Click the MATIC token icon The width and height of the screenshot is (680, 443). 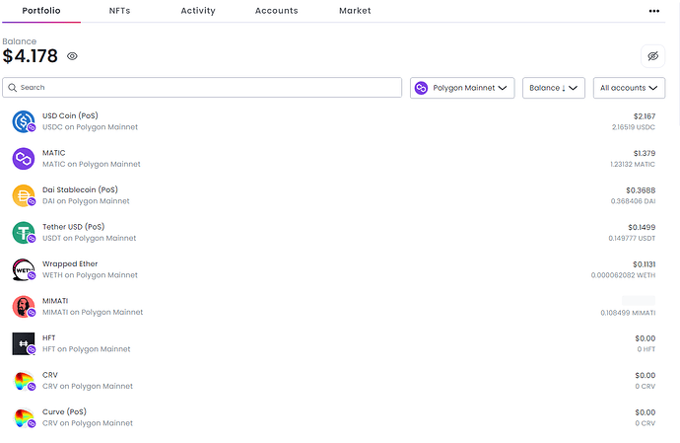coord(24,159)
